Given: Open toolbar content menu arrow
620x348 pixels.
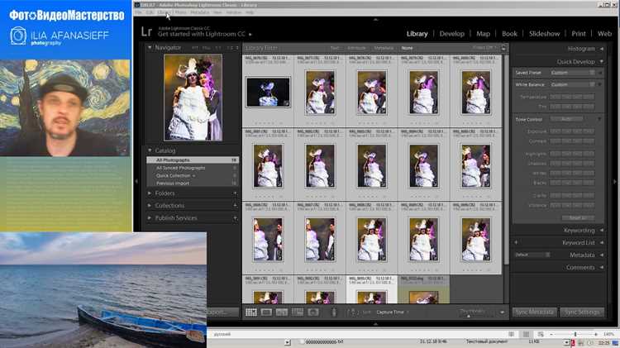Looking at the screenshot, I should click(502, 312).
